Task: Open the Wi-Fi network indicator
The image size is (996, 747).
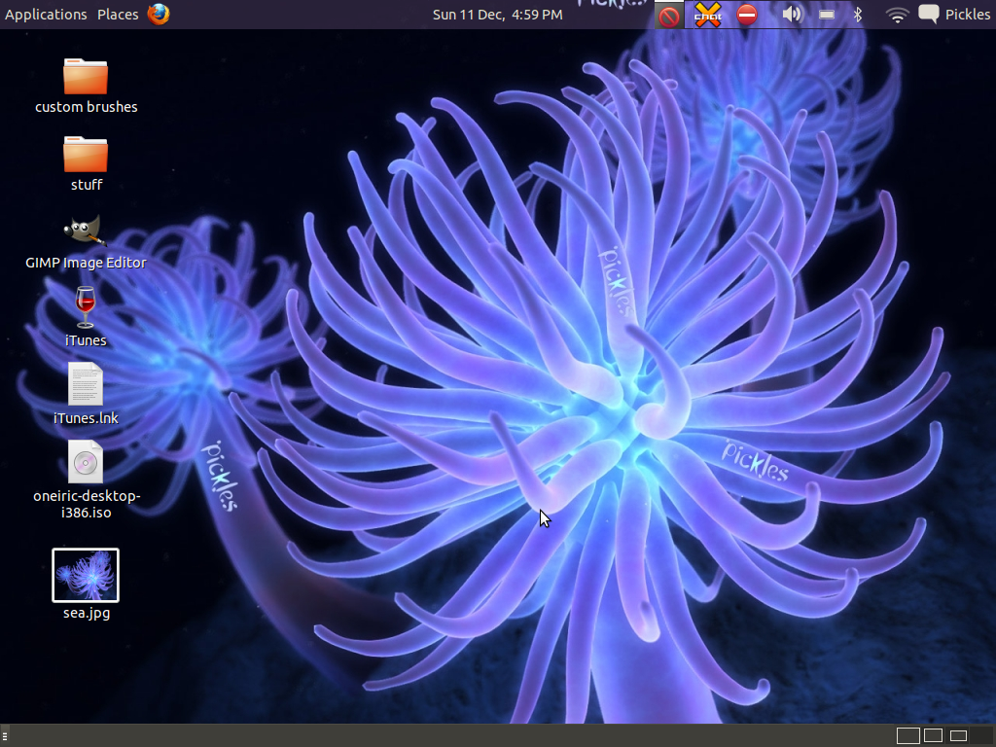Action: point(897,14)
